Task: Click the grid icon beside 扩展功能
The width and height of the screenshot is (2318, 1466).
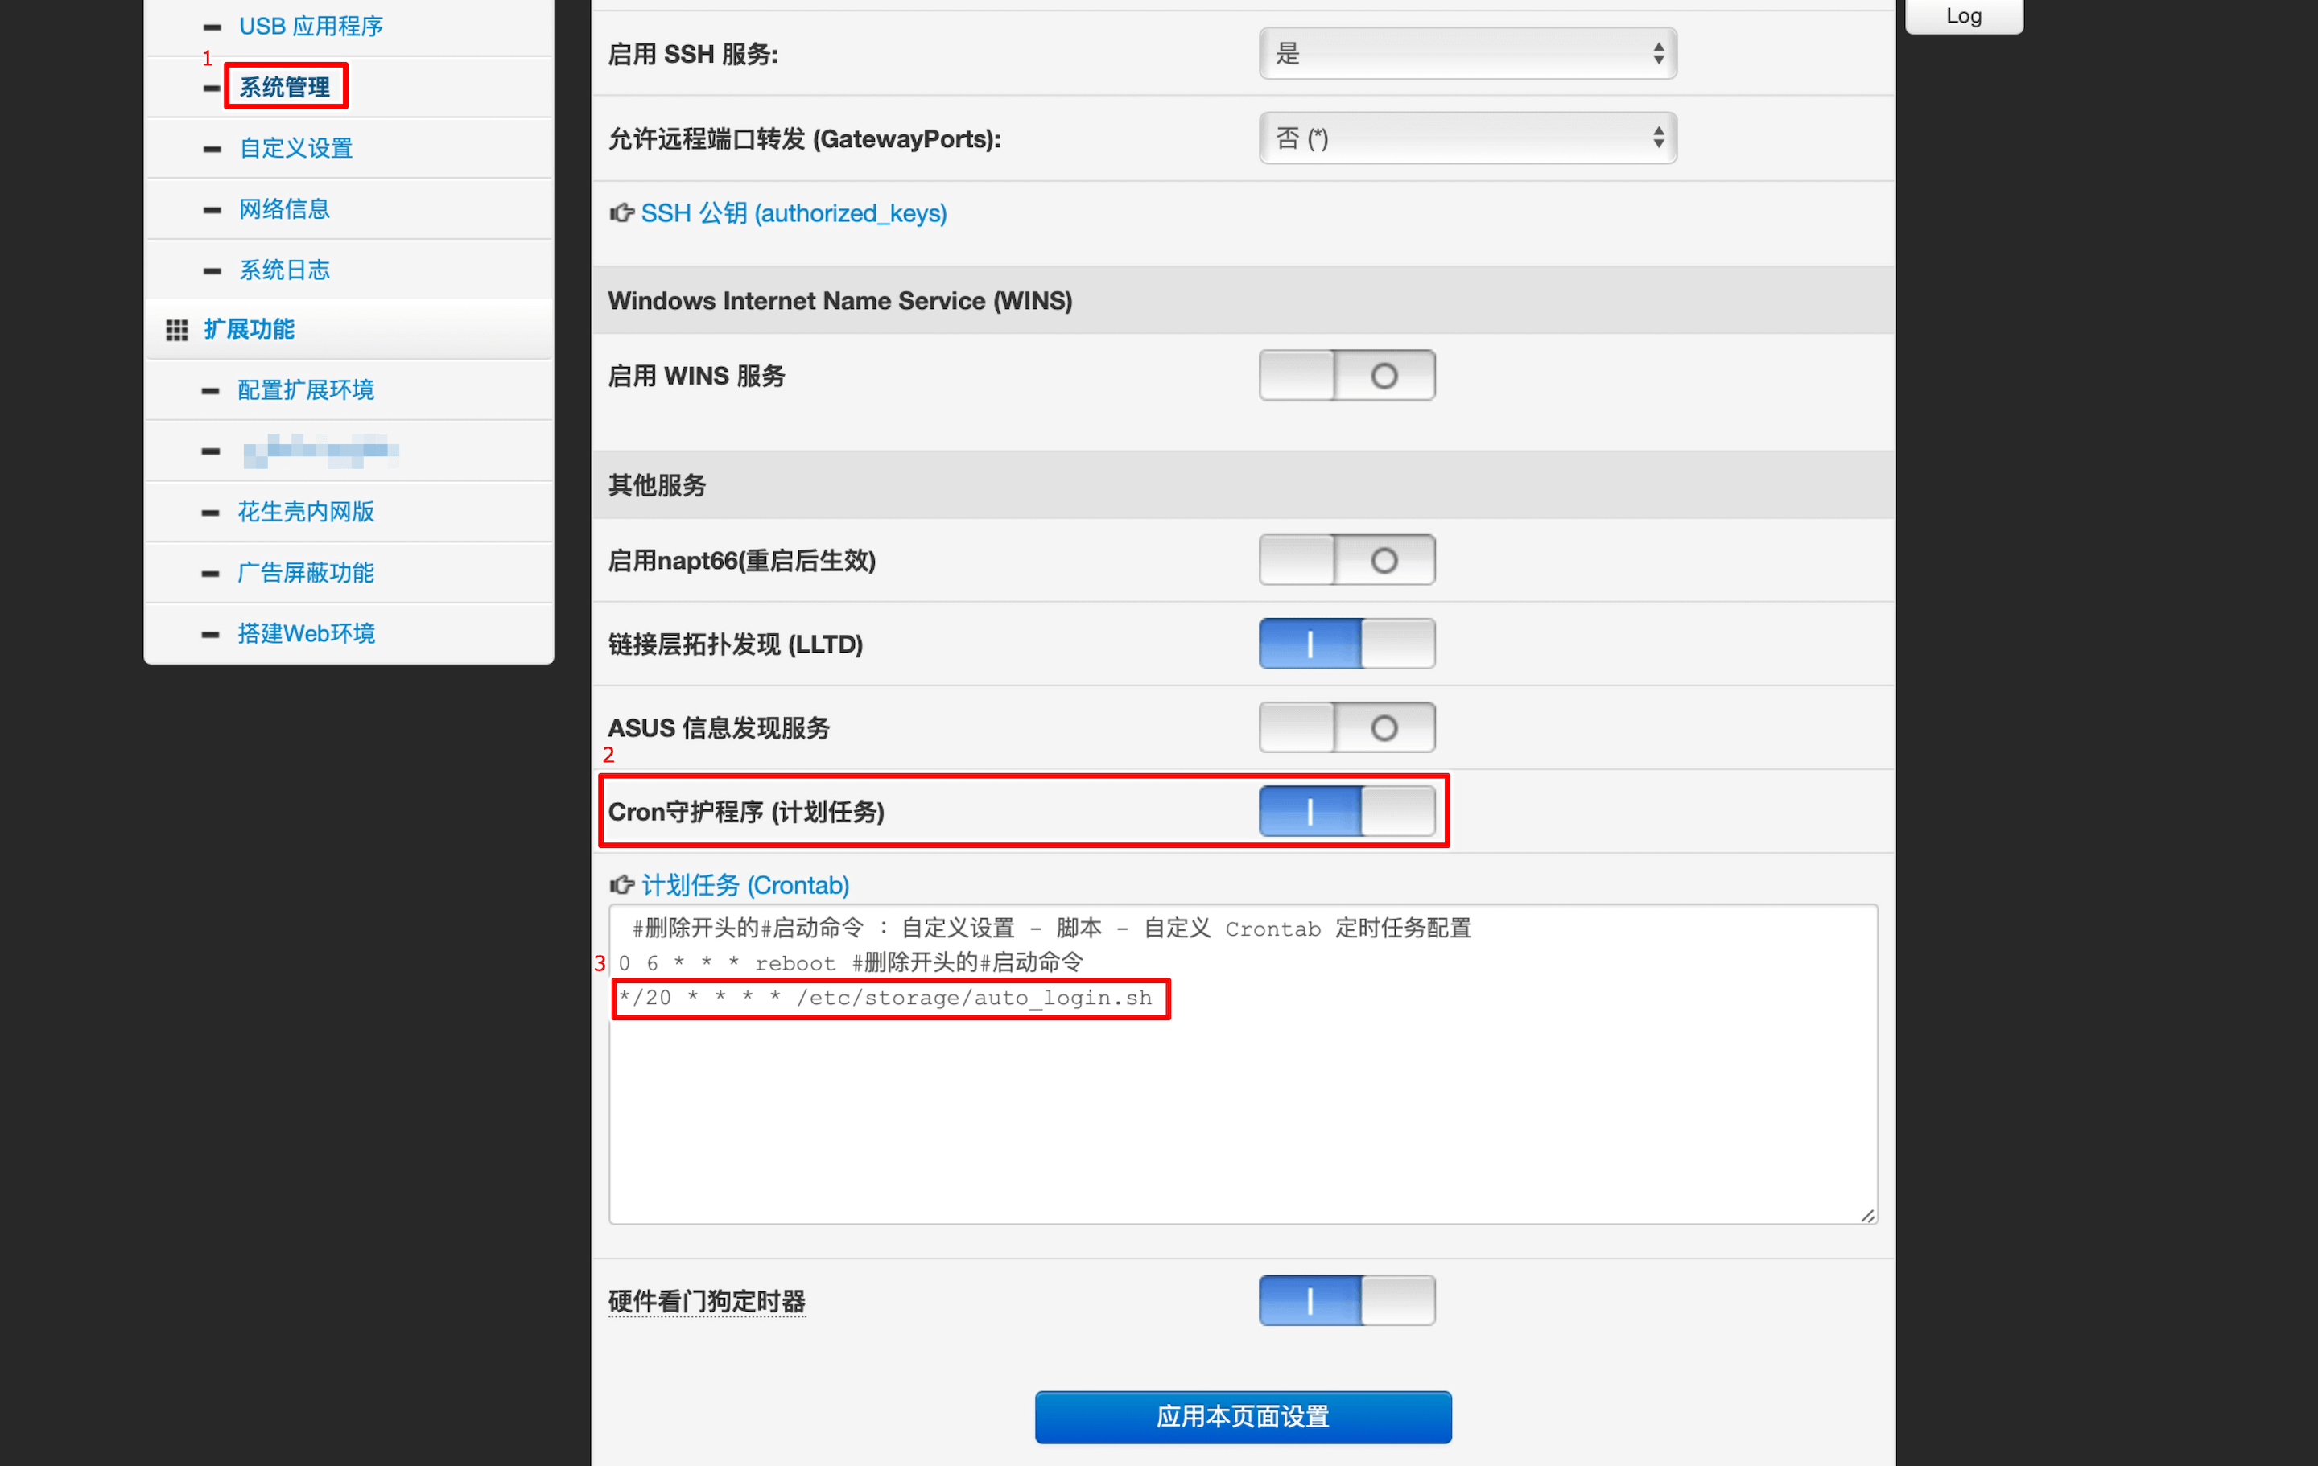Action: click(176, 330)
